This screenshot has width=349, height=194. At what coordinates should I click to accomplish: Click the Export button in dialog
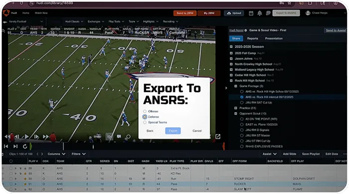173,131
